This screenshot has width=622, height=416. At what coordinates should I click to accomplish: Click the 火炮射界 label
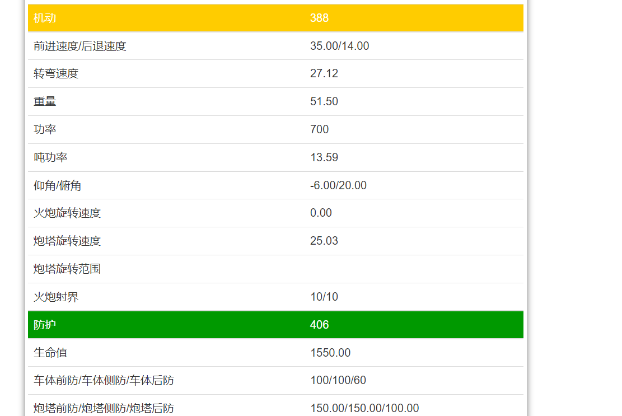click(56, 297)
